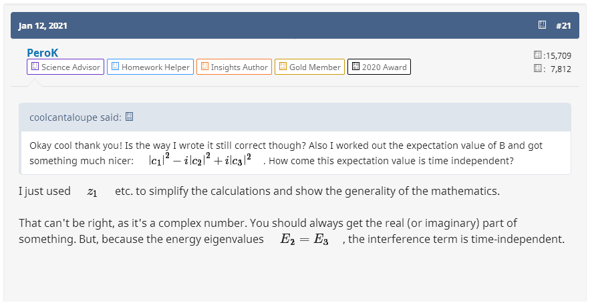Jump to original post via quote arrow icon
Image resolution: width=592 pixels, height=303 pixels.
(130, 117)
